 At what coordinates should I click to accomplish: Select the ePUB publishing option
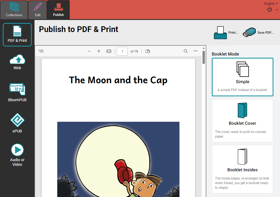point(17,123)
